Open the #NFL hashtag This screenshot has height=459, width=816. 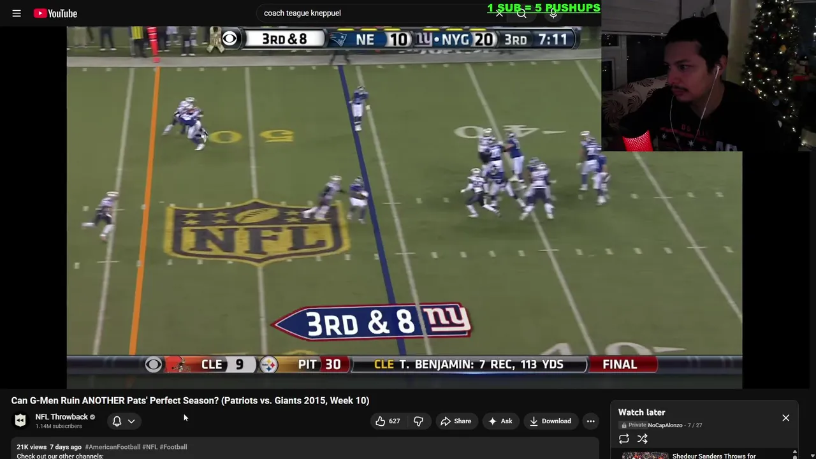[150, 447]
